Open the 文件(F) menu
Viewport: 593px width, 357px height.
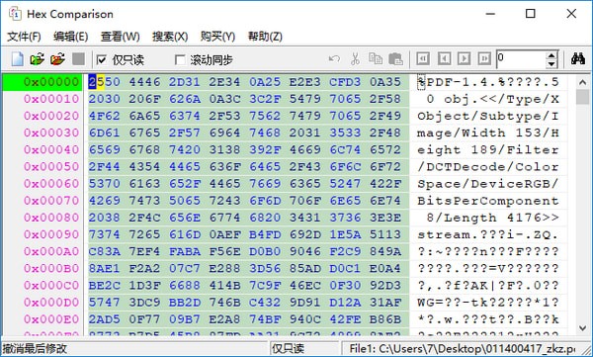coord(24,37)
